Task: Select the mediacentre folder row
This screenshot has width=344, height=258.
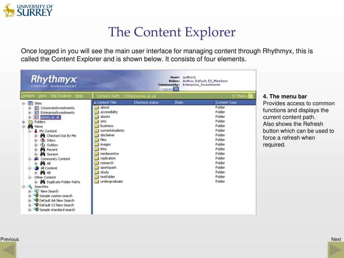Action: point(174,154)
